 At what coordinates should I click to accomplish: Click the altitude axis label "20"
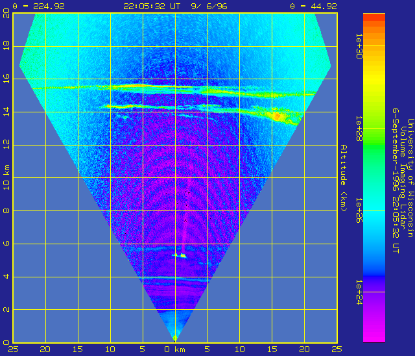(6, 13)
